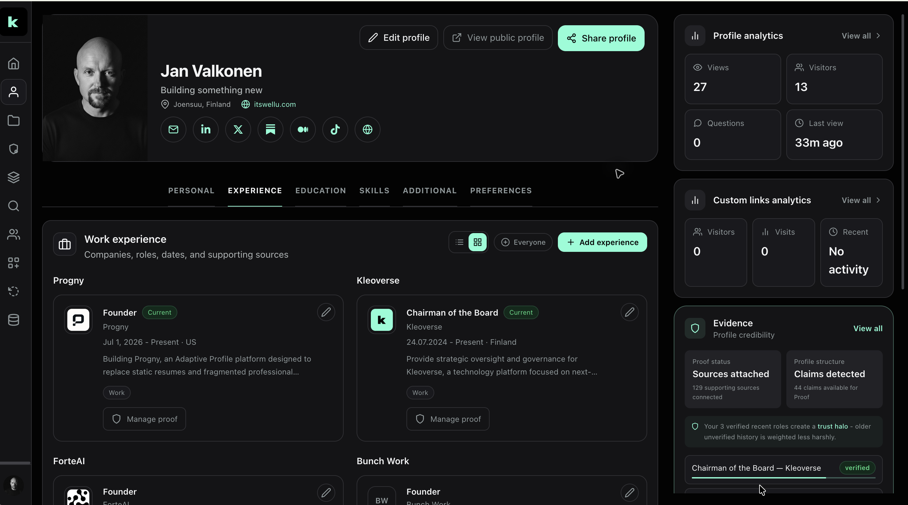This screenshot has height=505, width=908.
Task: Switch work experience to list view
Action: (x=459, y=242)
